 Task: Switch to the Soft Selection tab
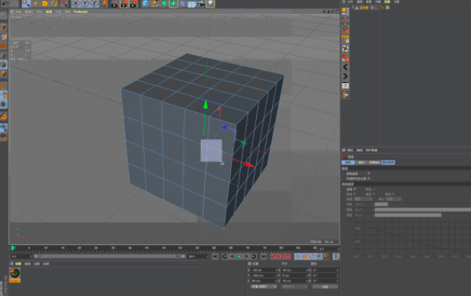[x=388, y=163]
